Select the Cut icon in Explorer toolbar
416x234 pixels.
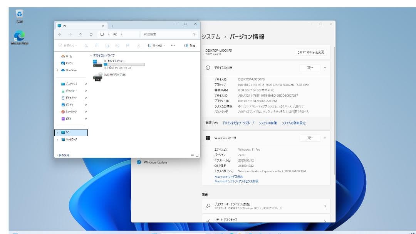86,45
